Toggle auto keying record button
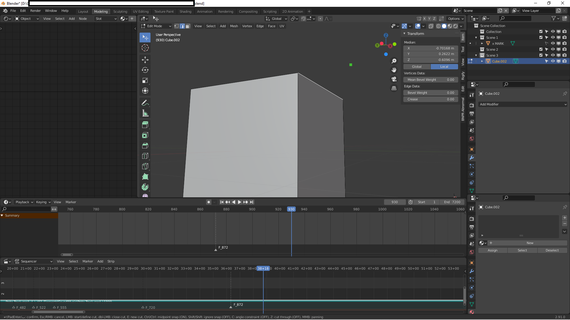 tap(209, 202)
